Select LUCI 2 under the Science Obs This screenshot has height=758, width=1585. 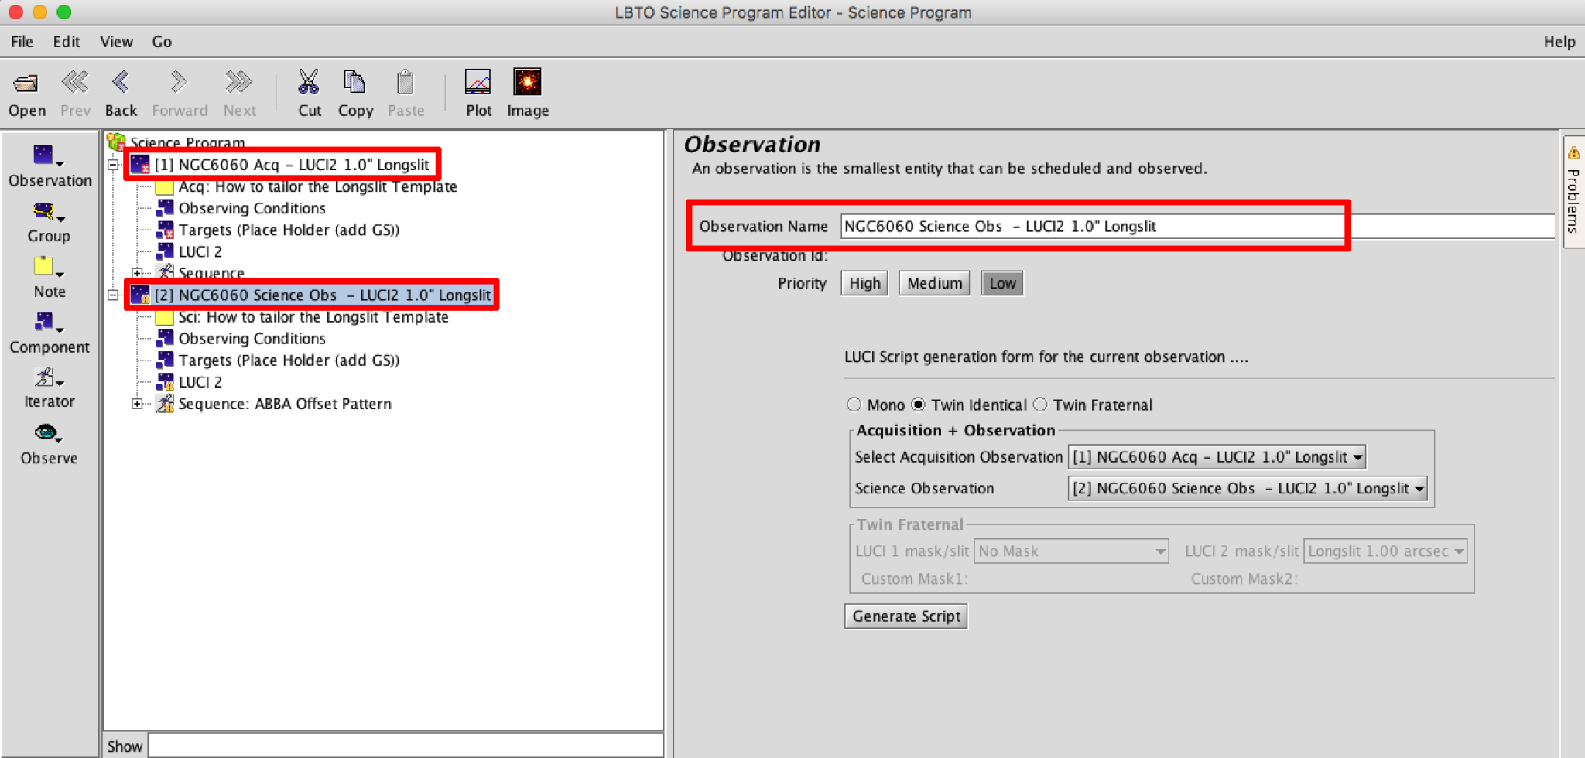(x=200, y=382)
